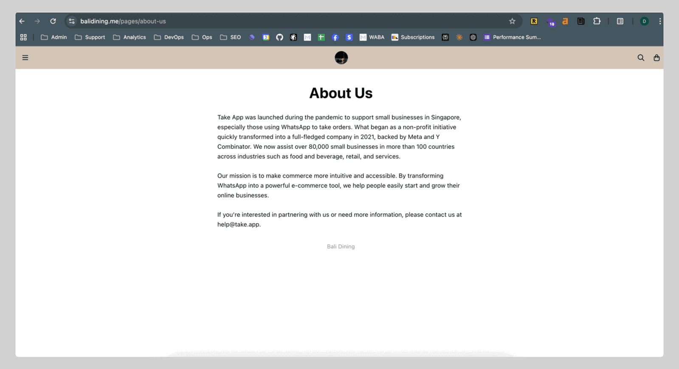Open the Subscriptions bookmark
The height and width of the screenshot is (369, 679).
[413, 37]
